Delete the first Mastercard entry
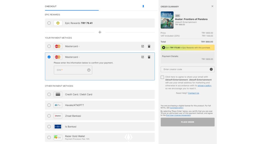Viewport: 257px width, 144px height. coord(149,46)
